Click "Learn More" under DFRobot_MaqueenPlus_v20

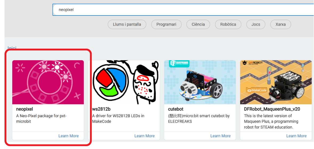[x=296, y=136]
